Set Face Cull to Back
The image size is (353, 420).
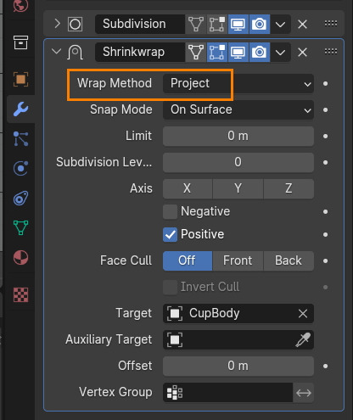tap(289, 260)
